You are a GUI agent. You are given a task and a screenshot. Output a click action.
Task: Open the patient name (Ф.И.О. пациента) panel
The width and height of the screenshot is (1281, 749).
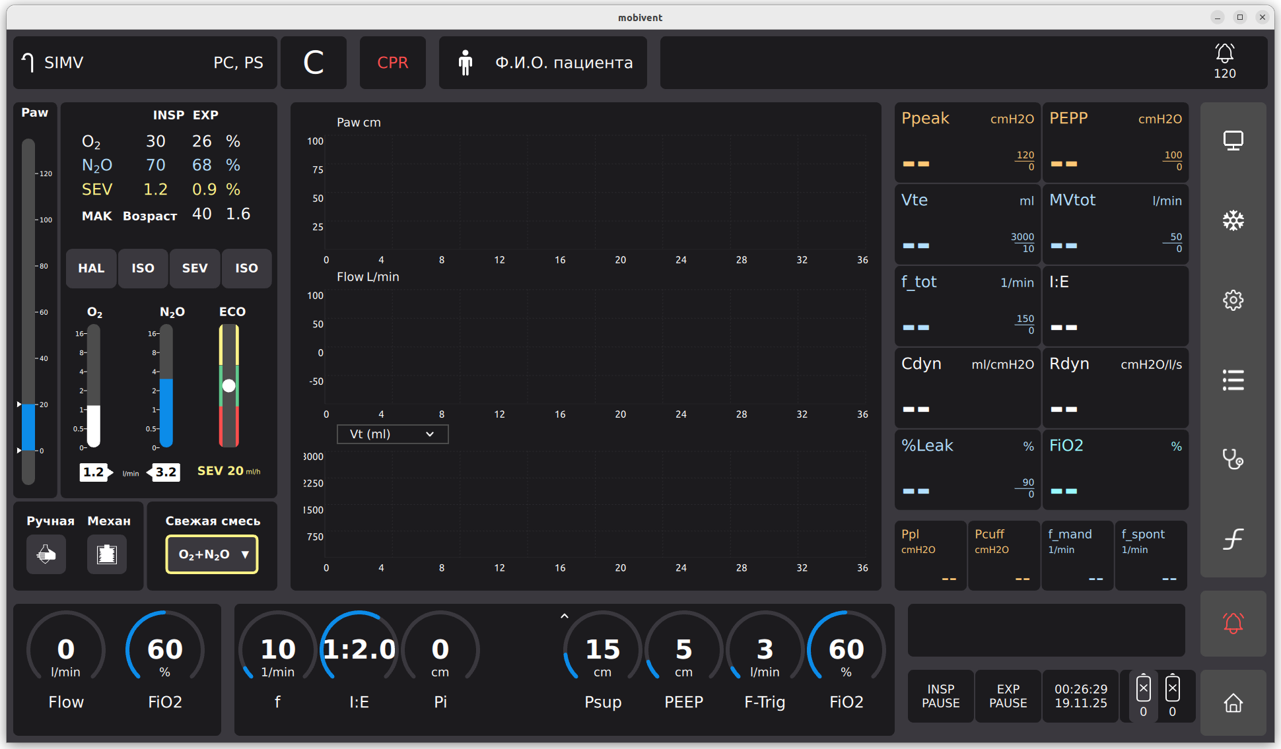coord(543,63)
